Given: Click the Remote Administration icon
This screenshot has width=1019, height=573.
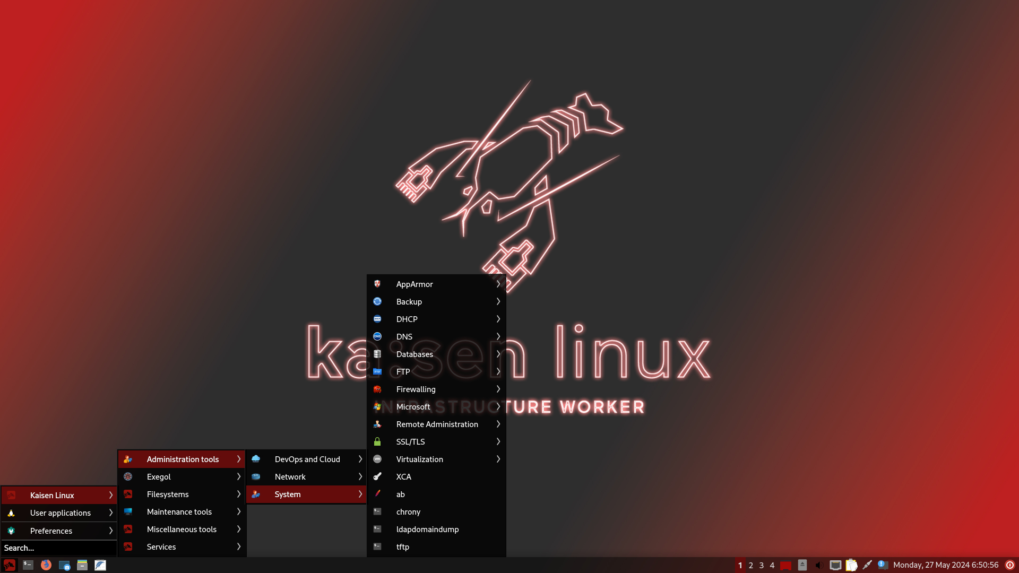Looking at the screenshot, I should 377,424.
